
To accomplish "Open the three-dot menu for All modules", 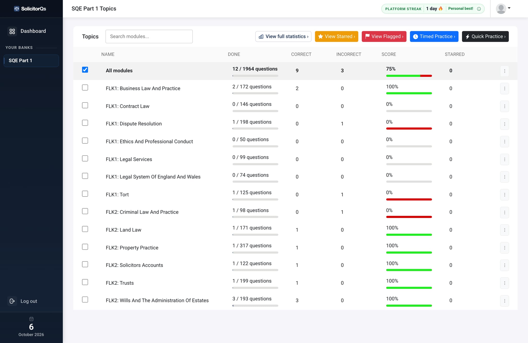I will tap(505, 71).
